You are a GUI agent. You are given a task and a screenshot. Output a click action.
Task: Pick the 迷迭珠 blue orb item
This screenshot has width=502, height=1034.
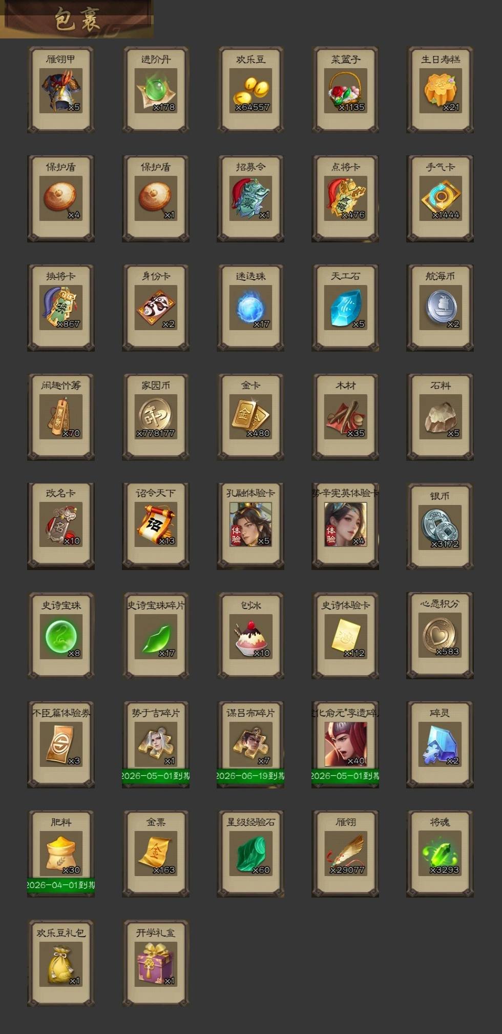tap(250, 308)
